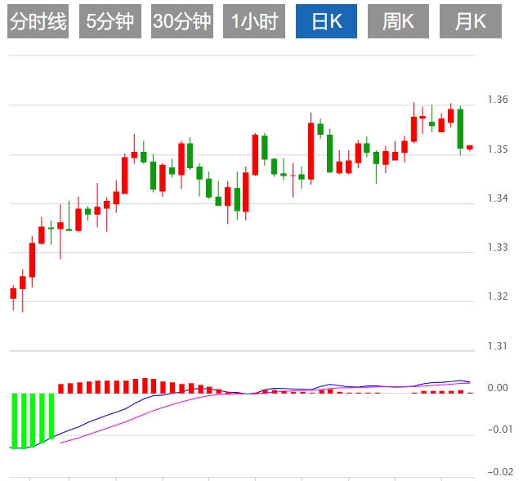Image resolution: width=523 pixels, height=481 pixels.
Task: Switch to the 分时线 chart tab
Action: coord(38,21)
